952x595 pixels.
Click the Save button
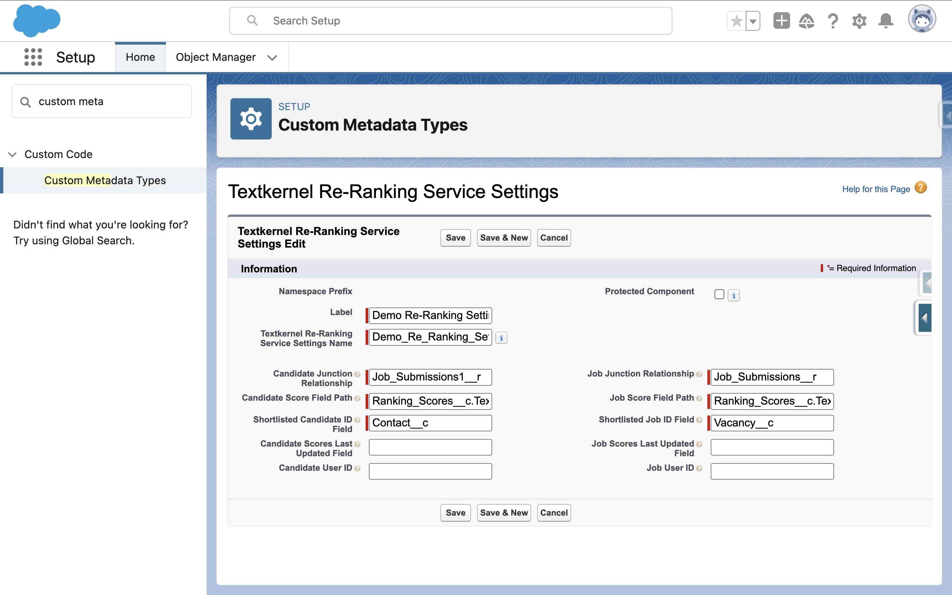pos(455,238)
